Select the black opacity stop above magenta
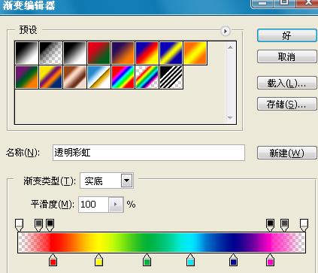 tap(270, 225)
